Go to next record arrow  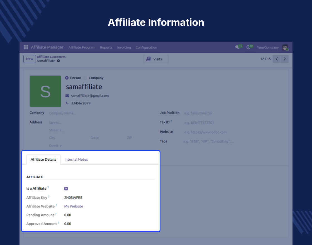(x=284, y=59)
